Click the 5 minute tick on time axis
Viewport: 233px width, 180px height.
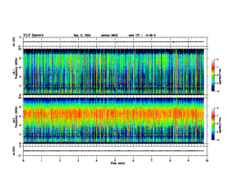[115, 161]
